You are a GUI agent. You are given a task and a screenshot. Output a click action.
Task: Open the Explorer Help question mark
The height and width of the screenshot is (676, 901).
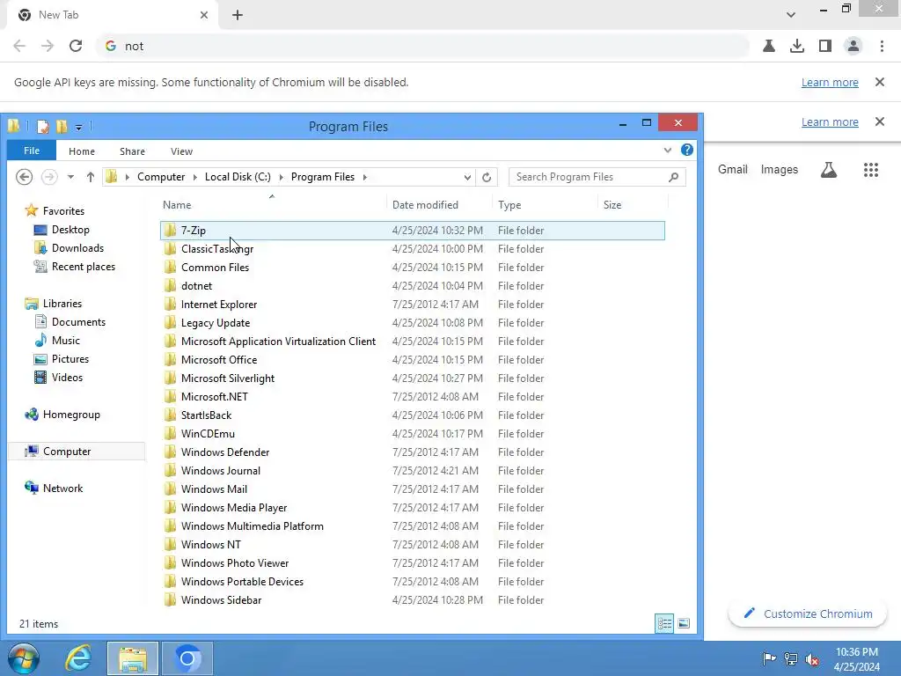pos(686,150)
